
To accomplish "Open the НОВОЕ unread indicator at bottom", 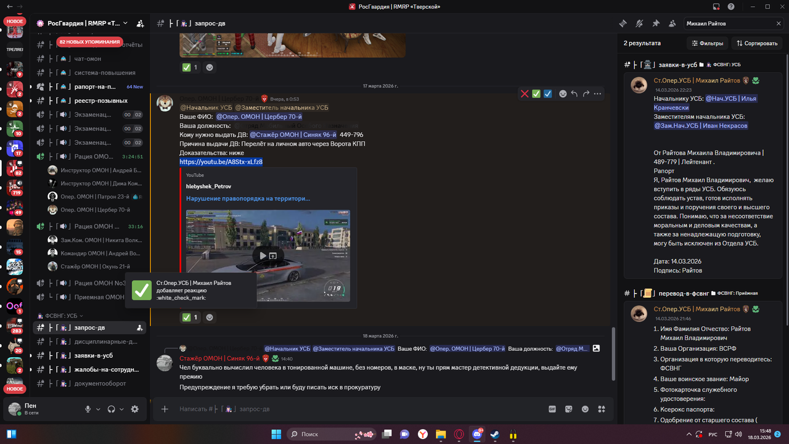I will click(x=15, y=389).
